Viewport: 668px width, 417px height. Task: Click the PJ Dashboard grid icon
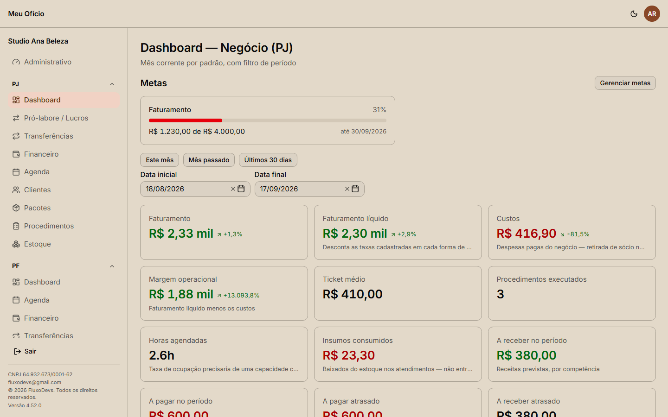(16, 100)
